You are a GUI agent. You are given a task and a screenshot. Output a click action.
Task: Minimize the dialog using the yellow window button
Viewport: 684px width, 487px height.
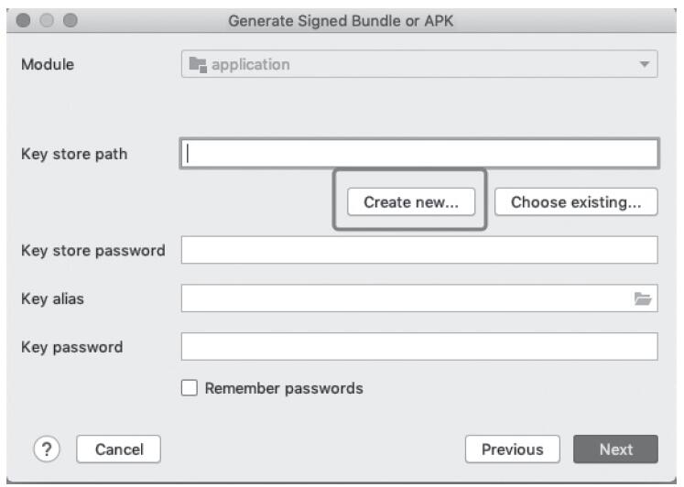point(48,20)
